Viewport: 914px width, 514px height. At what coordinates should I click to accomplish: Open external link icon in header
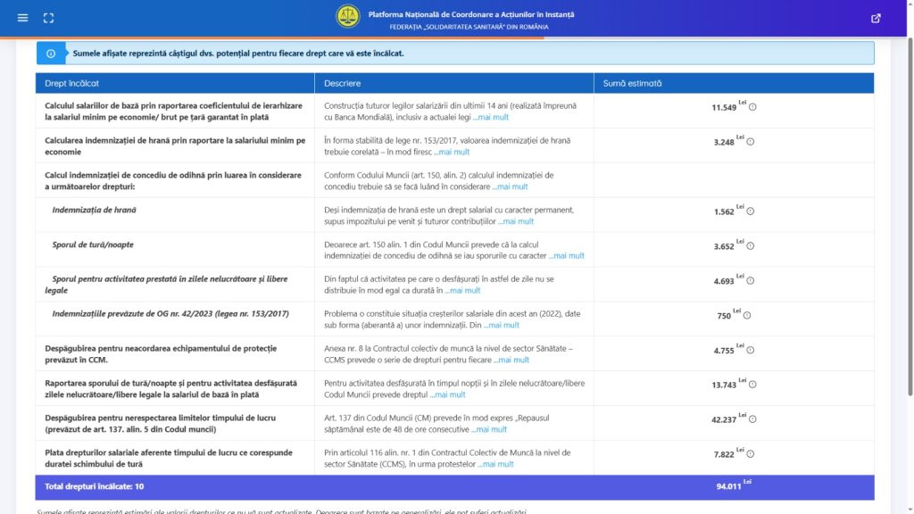(x=876, y=18)
